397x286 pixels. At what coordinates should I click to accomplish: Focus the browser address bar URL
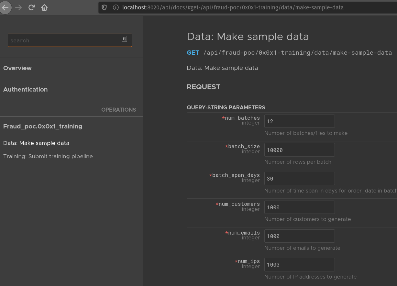[x=233, y=7]
